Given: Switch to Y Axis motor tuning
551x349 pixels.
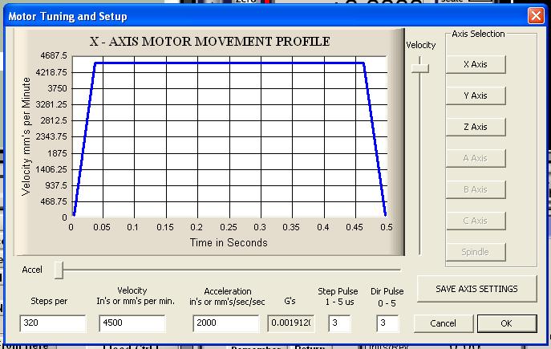Looking at the screenshot, I should point(476,96).
